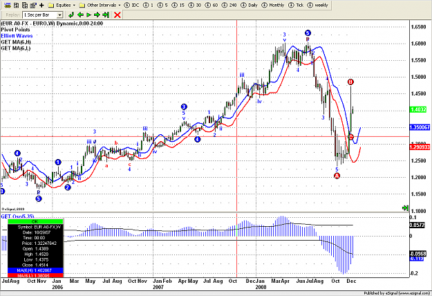Viewport: 432px width, 296px height.
Task: Click the blue circled 5 at the 2008 peak
Action: coord(308,33)
